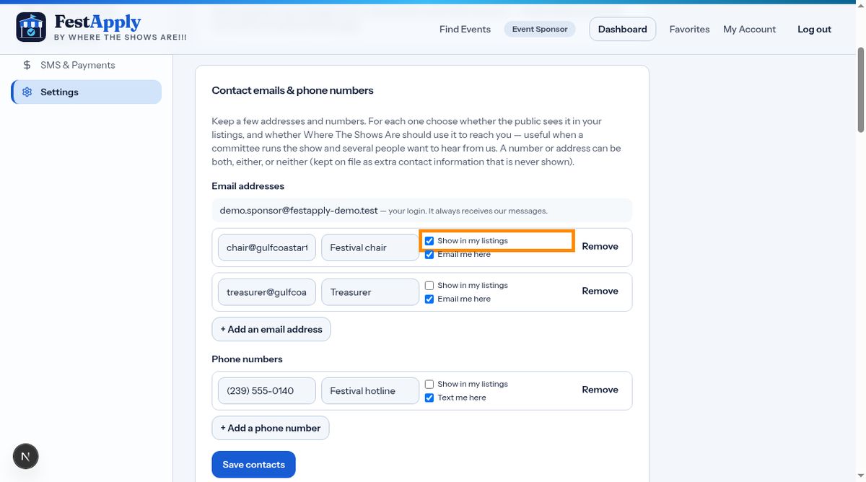The image size is (866, 482).
Task: Open the round N dev tools badge
Action: click(26, 456)
